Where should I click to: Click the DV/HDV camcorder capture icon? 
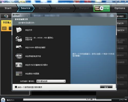coord(19,47)
